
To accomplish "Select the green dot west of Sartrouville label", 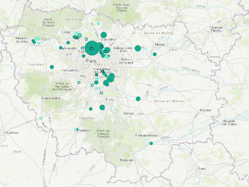I will tap(61, 48).
